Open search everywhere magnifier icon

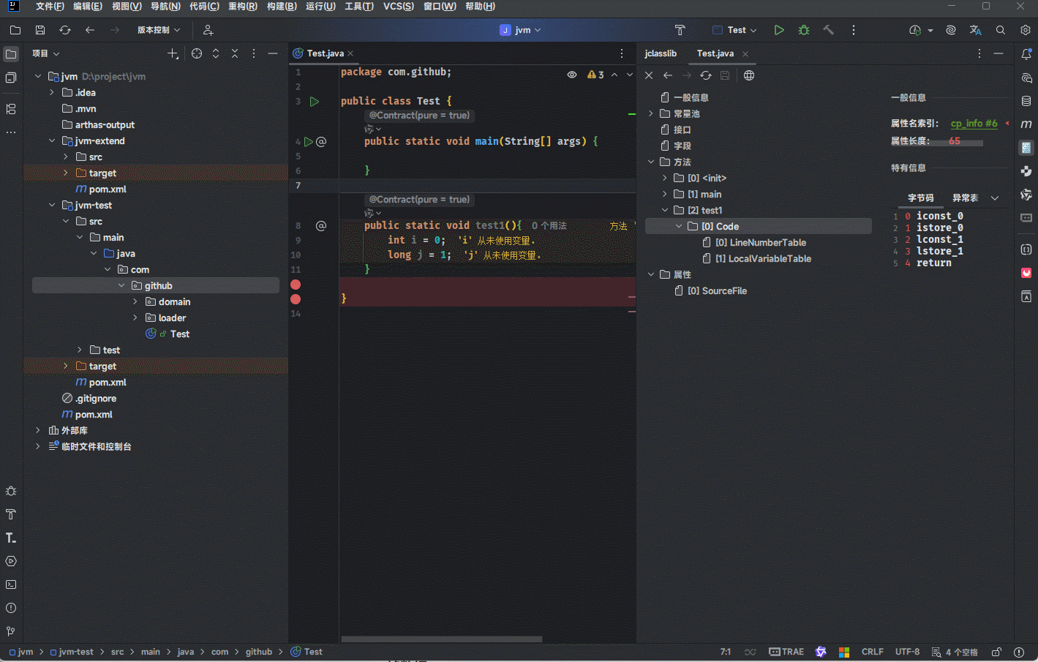tap(1000, 30)
